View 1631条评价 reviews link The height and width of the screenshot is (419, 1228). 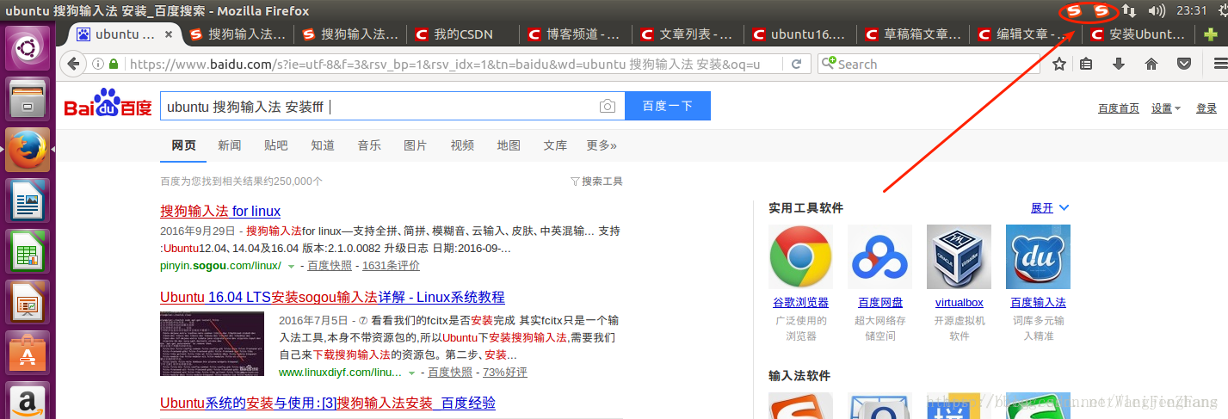pos(392,266)
